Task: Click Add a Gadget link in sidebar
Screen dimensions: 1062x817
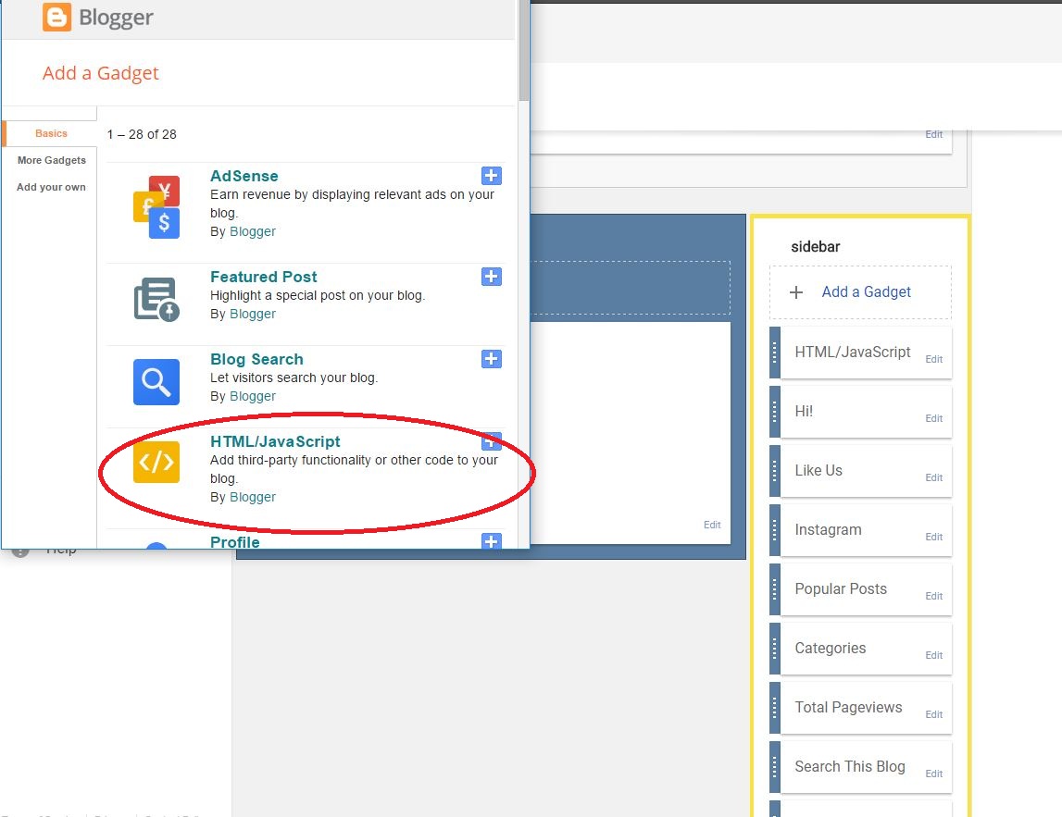Action: click(x=867, y=291)
